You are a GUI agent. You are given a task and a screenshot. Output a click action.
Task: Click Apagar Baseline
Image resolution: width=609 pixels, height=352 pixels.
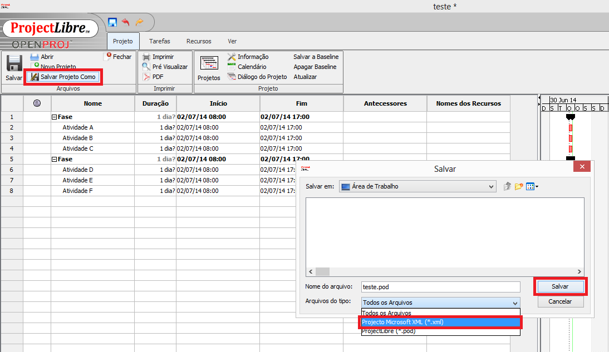click(x=315, y=67)
